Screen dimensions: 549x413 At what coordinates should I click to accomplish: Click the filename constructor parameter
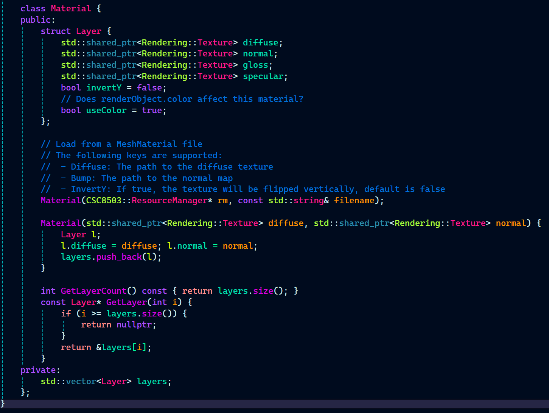pos(354,201)
